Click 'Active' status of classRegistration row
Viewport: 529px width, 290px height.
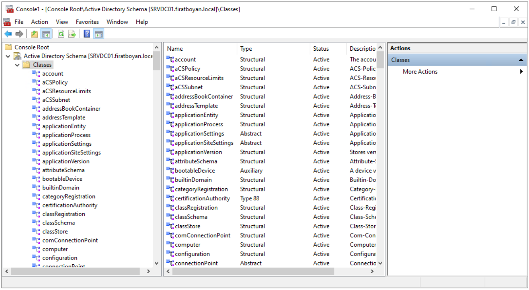321,208
